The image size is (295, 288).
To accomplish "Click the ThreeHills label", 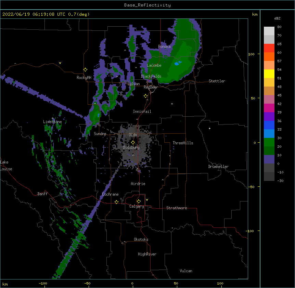I will (183, 143).
